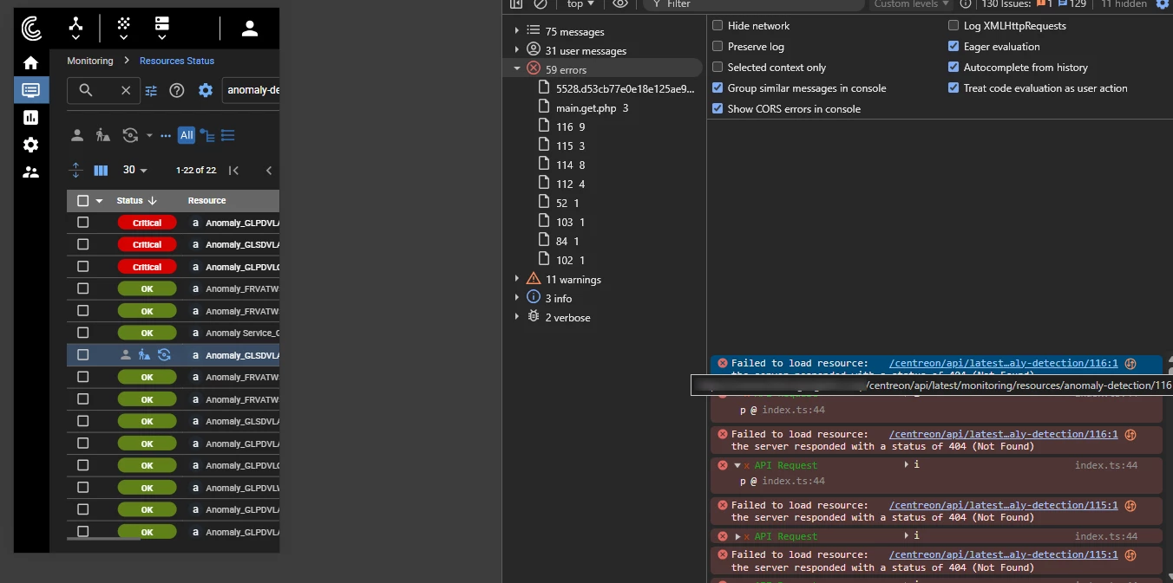Open the rows-per-page dropdown showing 30

pos(135,171)
